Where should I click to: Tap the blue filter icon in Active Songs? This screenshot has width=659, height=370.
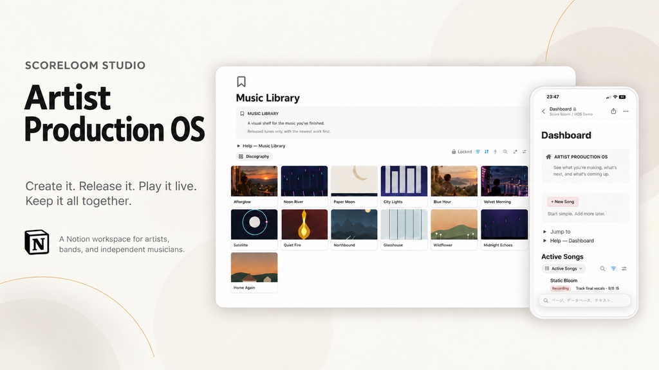coord(613,269)
